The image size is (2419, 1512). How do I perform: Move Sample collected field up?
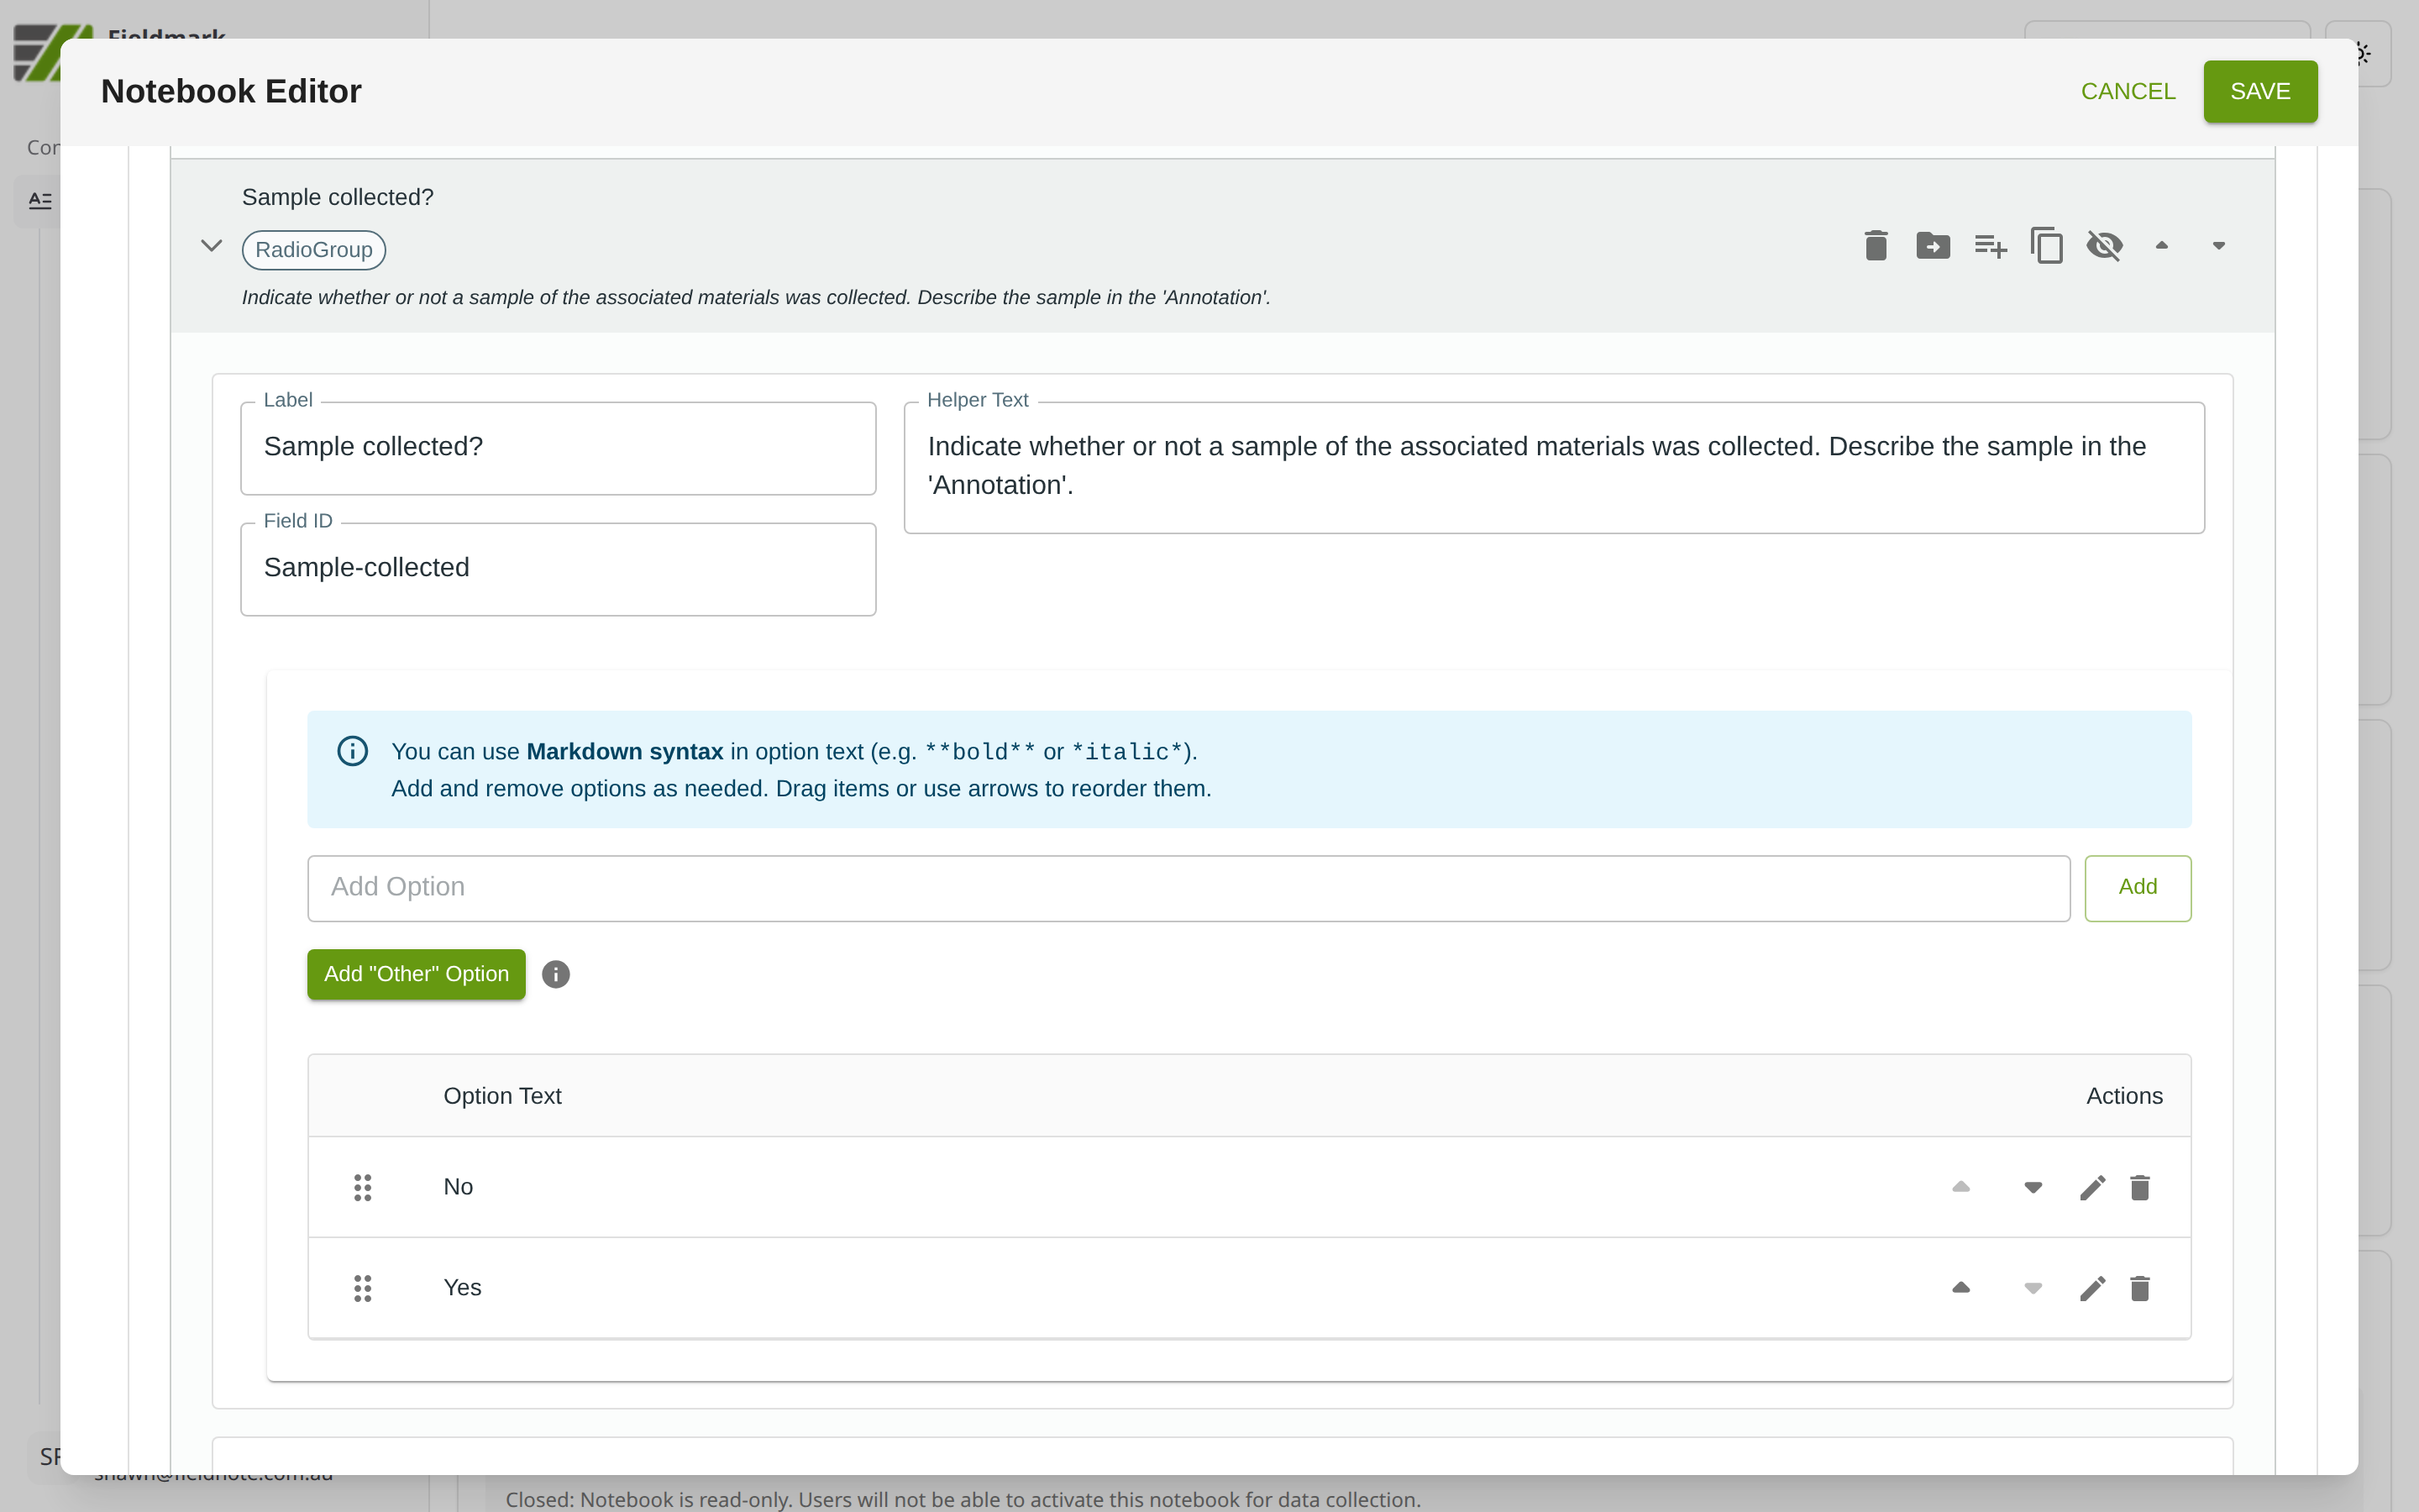(x=2161, y=245)
